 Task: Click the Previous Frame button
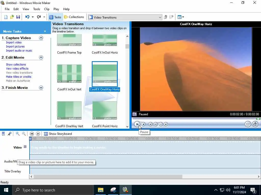coord(156,124)
